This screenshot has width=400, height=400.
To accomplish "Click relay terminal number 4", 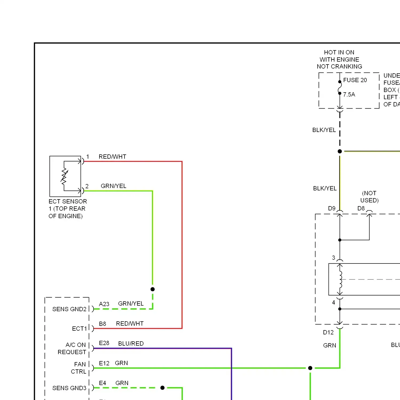I will (x=333, y=302).
